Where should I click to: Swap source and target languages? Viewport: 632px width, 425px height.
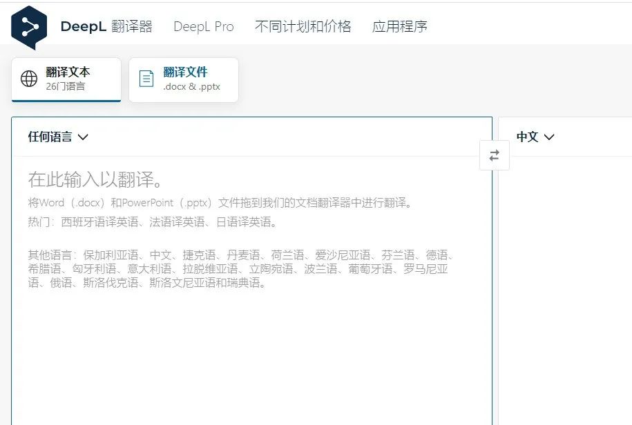pos(494,155)
